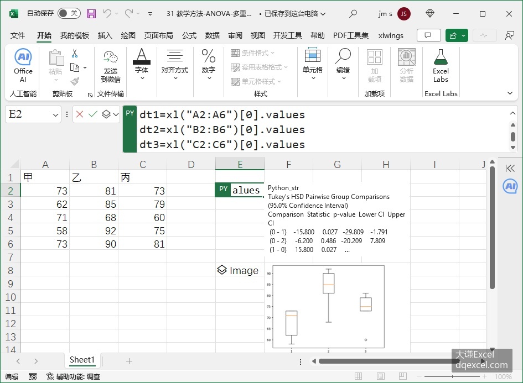This screenshot has height=383, width=523.
Task: Click the JS account avatar
Action: pyautogui.click(x=404, y=14)
